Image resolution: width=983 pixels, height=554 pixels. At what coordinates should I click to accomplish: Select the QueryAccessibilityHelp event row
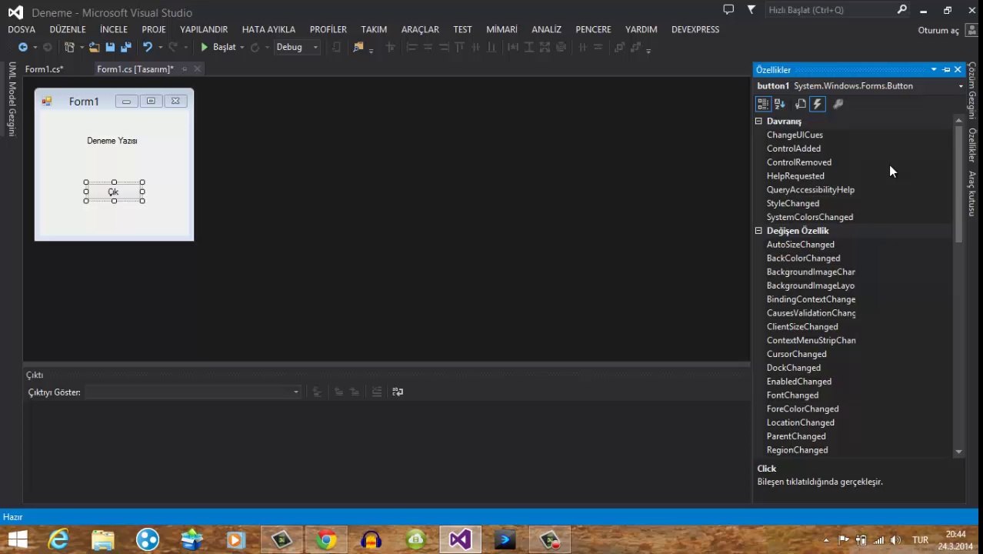(x=853, y=190)
